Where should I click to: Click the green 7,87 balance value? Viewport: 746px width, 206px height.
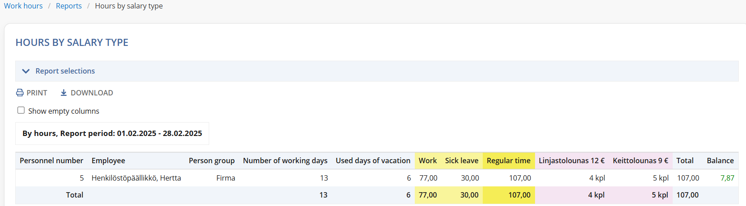(727, 178)
